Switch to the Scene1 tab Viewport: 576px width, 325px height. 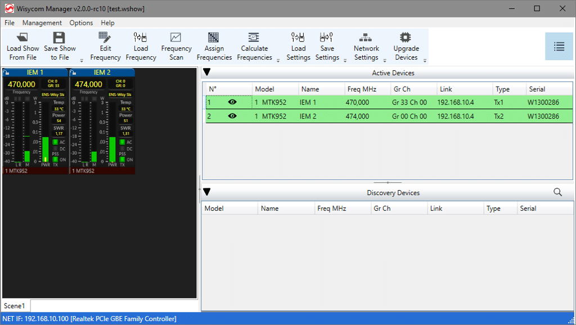point(15,306)
